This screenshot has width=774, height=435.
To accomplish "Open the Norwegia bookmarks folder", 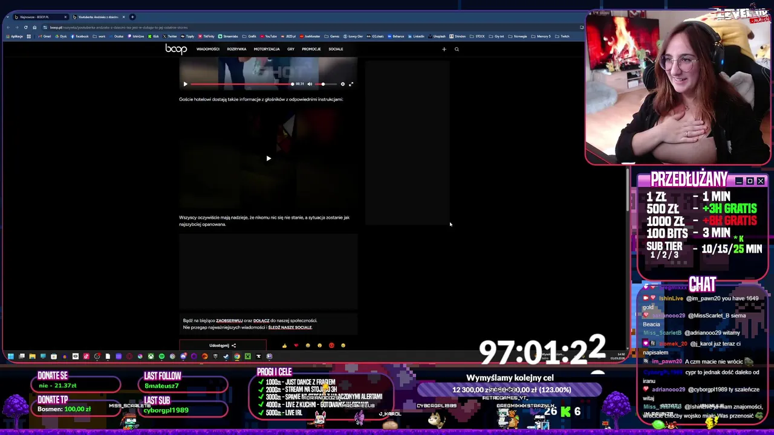I will [518, 36].
